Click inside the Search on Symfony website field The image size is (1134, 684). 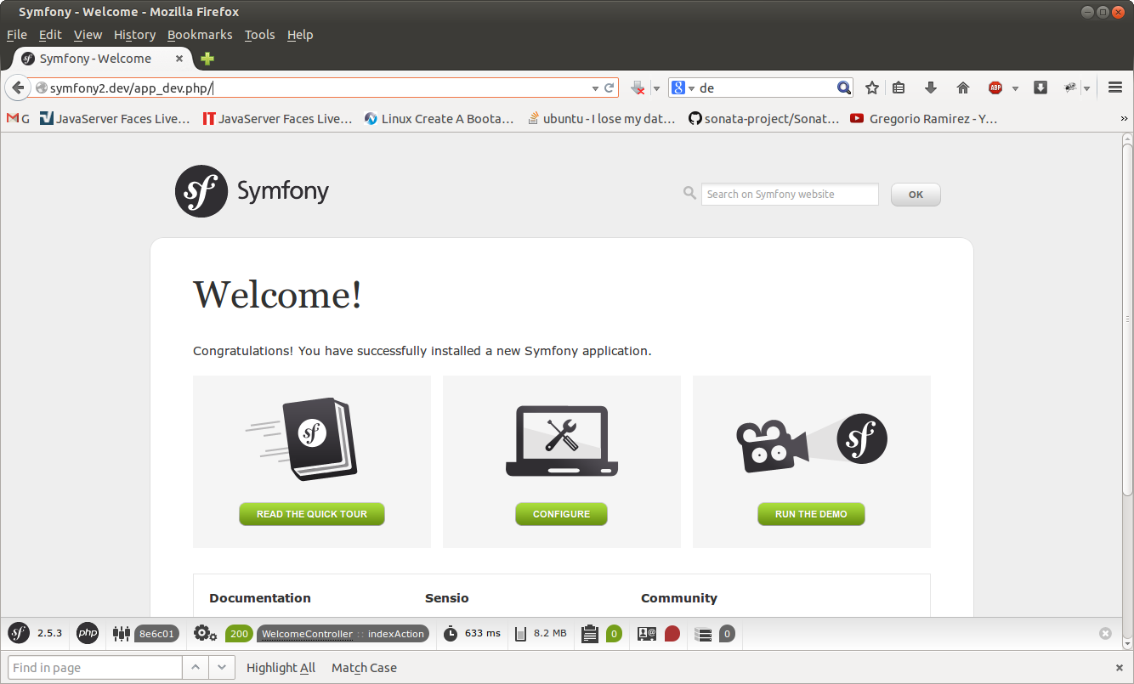pos(789,194)
